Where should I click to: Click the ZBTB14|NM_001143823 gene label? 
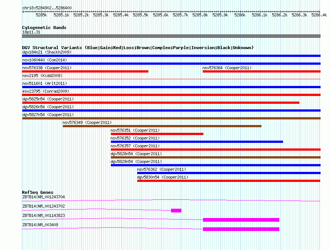tap(44, 215)
